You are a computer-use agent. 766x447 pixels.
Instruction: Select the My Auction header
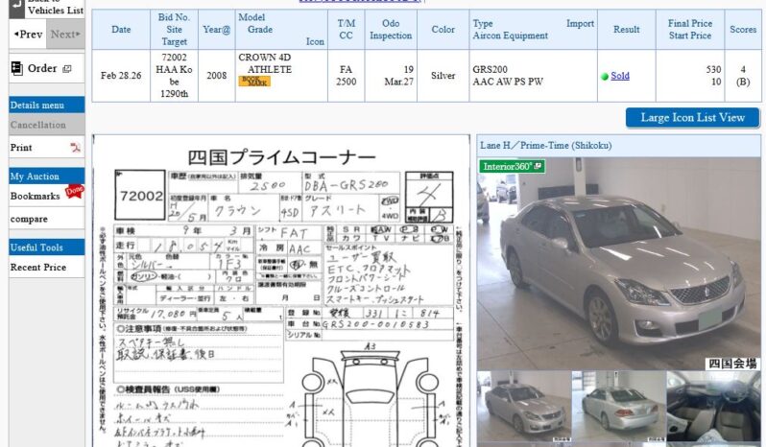pos(46,176)
